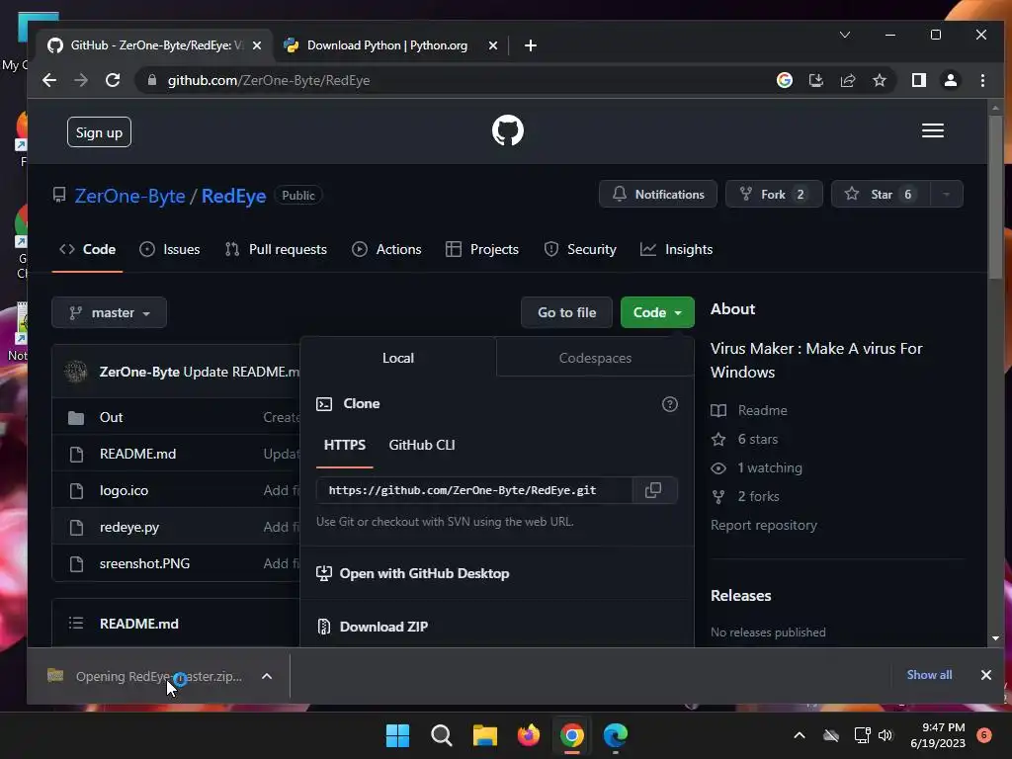Open Chrome three-dot menu
Image resolution: width=1012 pixels, height=759 pixels.
tap(982, 80)
